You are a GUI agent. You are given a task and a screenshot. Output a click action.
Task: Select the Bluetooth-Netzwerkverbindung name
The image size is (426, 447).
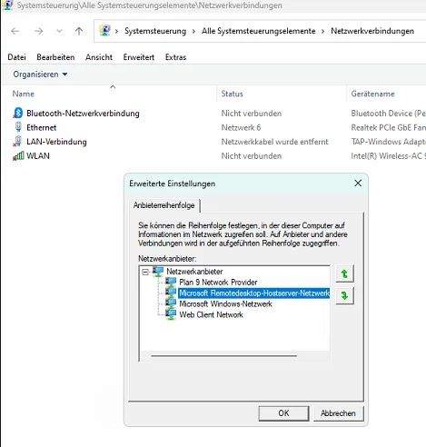[x=83, y=114]
